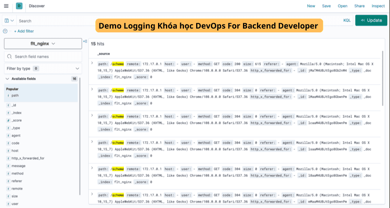Click the field list sidebar scrollbar
Viewport: 390px width, 208px height.
(x=80, y=136)
